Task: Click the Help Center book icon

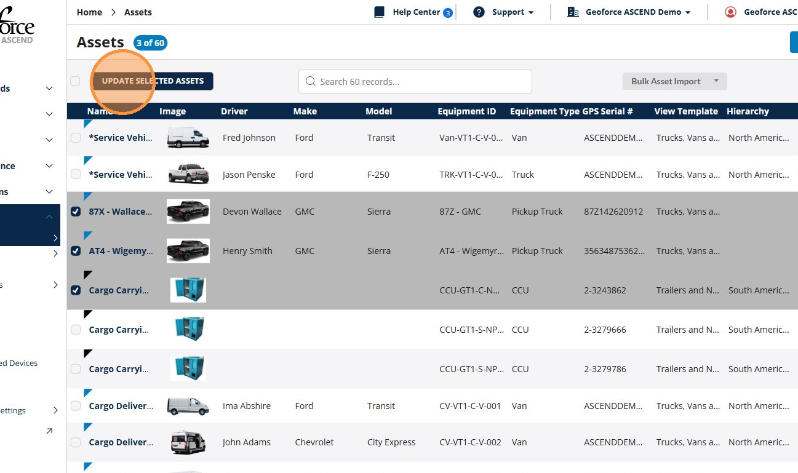Action: click(379, 12)
